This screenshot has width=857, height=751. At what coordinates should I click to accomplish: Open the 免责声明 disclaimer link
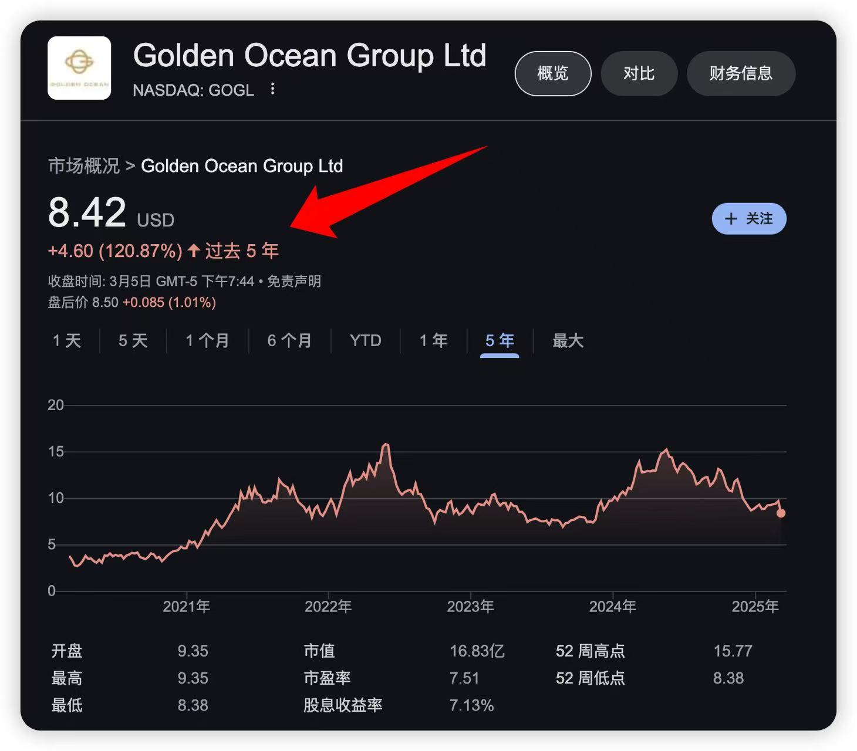pos(294,281)
